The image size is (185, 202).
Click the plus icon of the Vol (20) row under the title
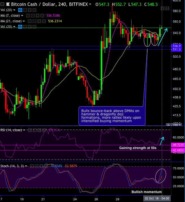pos(30,10)
